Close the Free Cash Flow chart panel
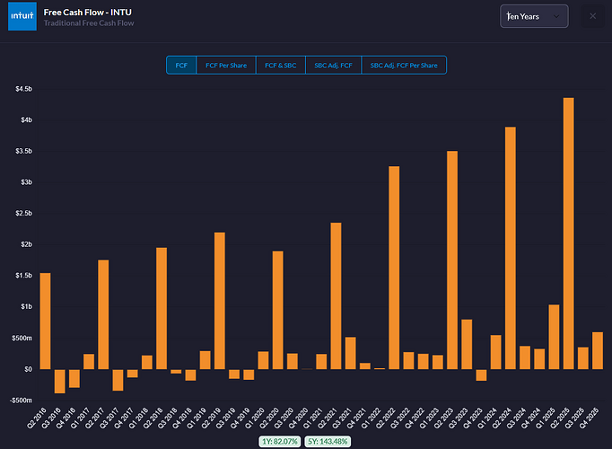612x449 pixels. [x=591, y=16]
